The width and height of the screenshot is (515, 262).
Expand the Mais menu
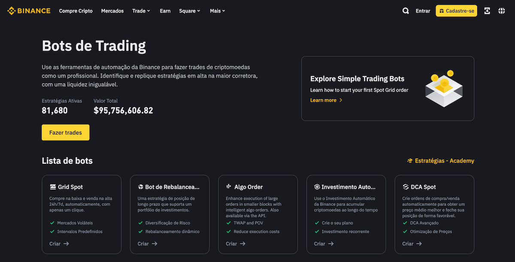point(217,10)
